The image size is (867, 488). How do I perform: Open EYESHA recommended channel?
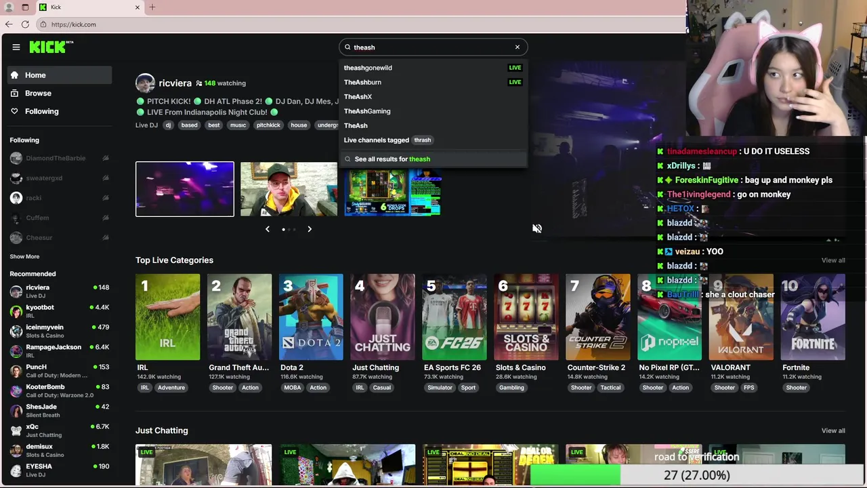click(x=60, y=470)
